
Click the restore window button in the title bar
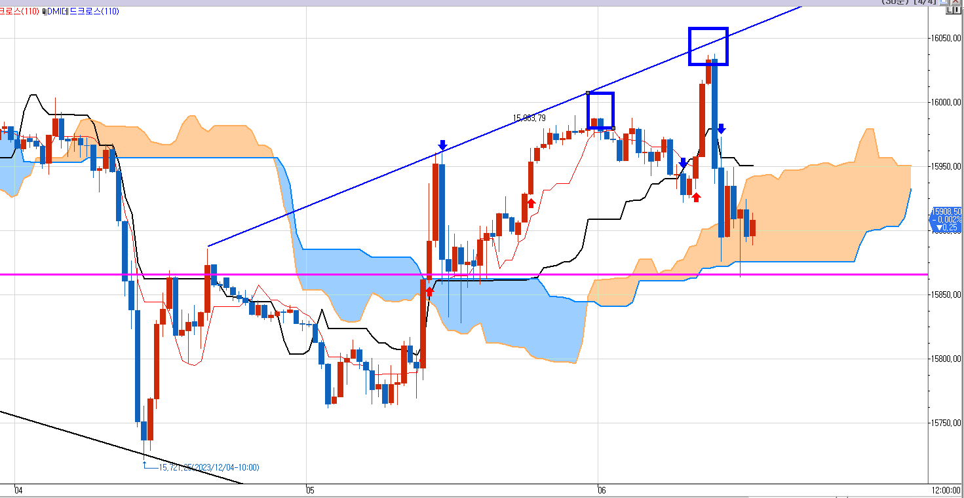[x=944, y=2]
